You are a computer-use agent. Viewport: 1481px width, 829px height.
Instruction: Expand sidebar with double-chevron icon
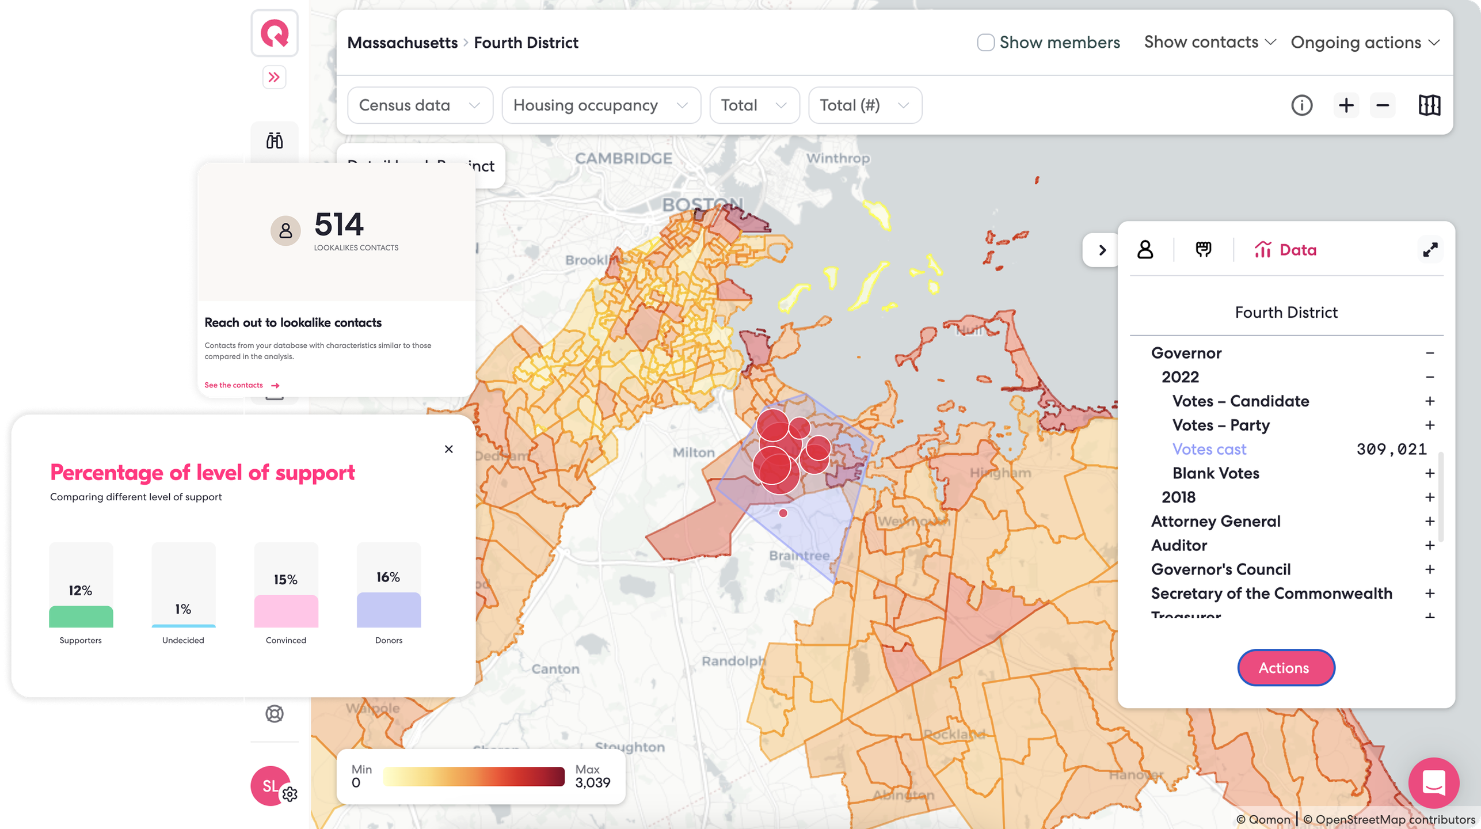275,77
